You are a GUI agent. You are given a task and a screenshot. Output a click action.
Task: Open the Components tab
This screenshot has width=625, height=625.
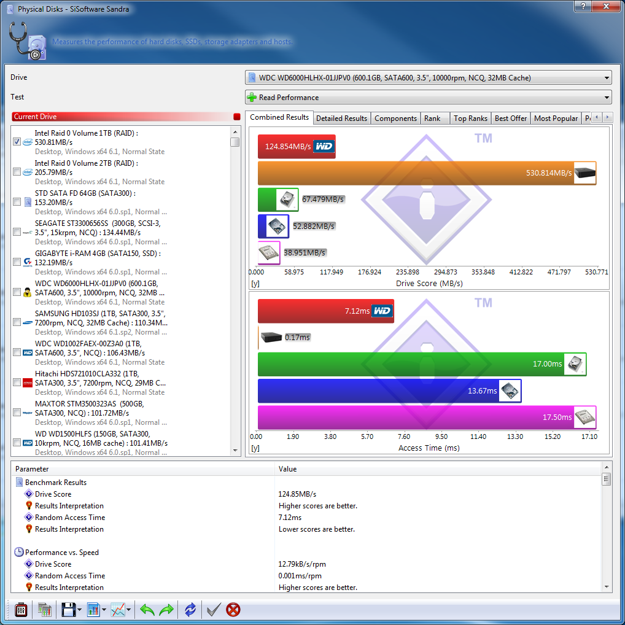(x=395, y=118)
